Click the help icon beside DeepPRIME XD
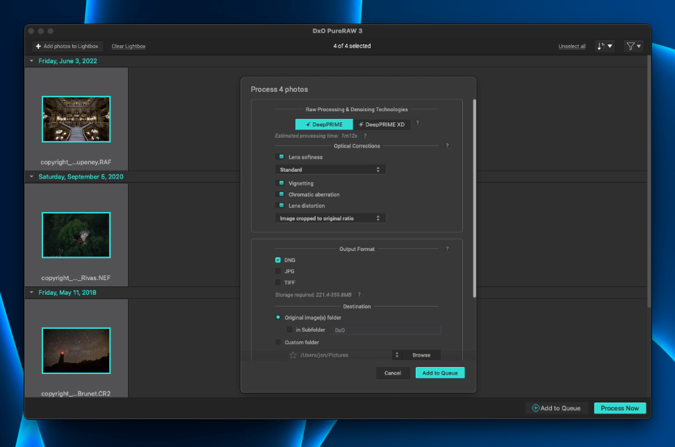Viewport: 675px width, 447px height. pos(417,123)
